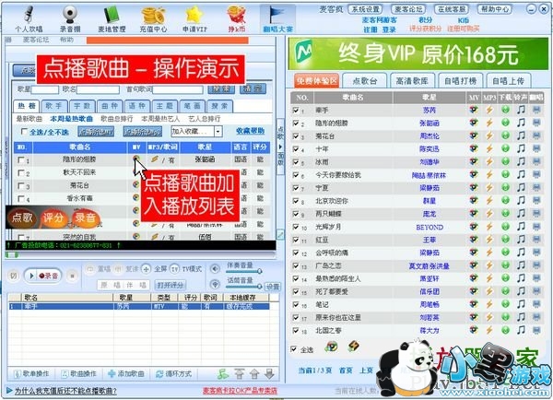
Task: Click 打开评分 button
Action: [171, 285]
